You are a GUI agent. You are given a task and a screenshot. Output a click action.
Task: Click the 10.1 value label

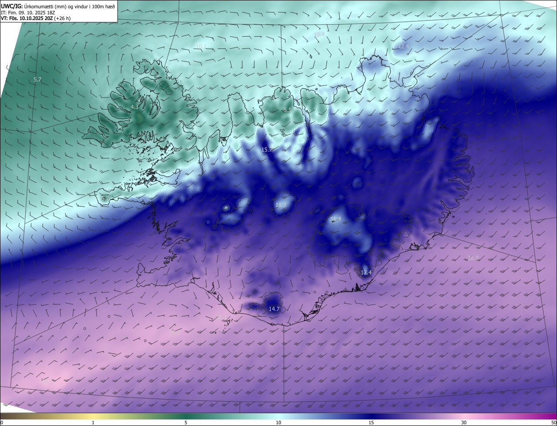point(201,46)
